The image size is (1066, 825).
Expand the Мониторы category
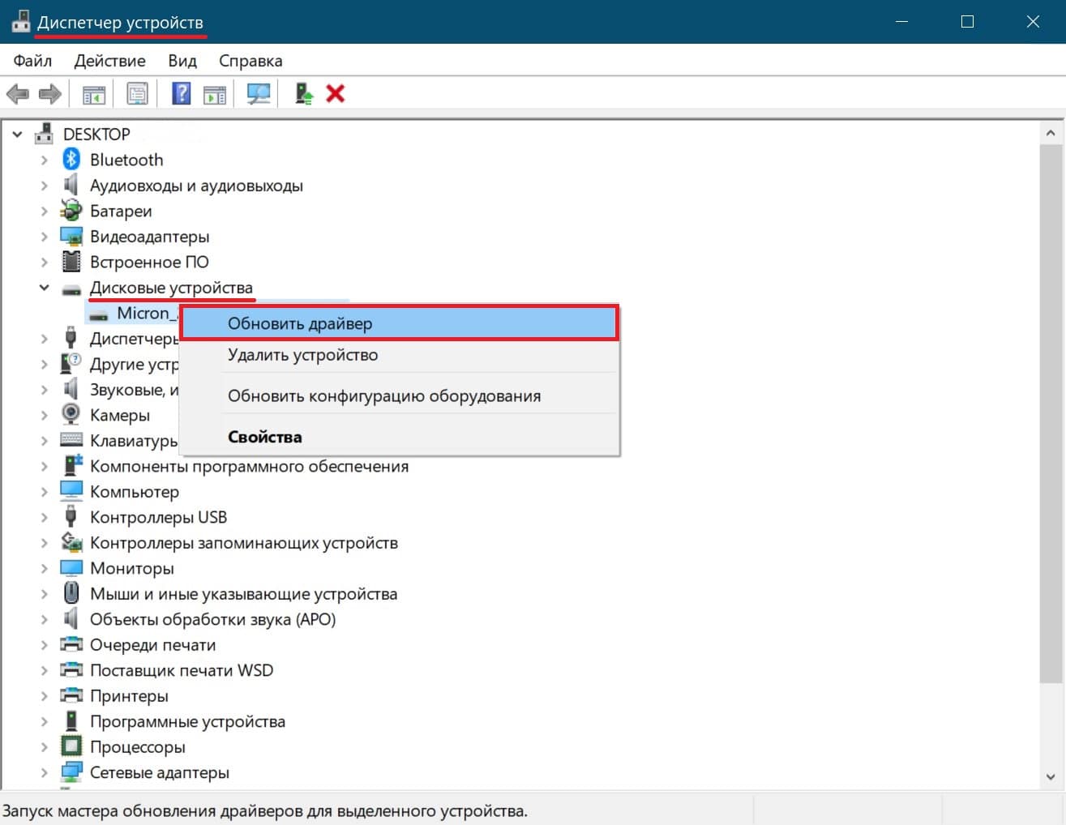[x=44, y=568]
